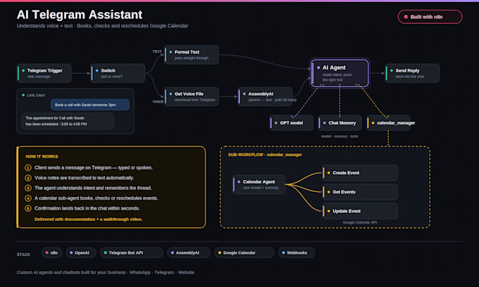Click 'Delivered with documentation' yellow text
This screenshot has width=479, height=287.
(88, 219)
